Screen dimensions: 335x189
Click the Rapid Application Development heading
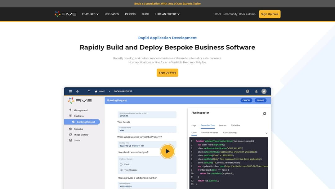point(167,38)
